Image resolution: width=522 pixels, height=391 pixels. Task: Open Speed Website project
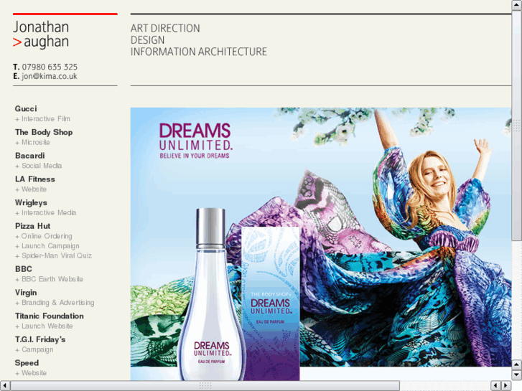31,373
